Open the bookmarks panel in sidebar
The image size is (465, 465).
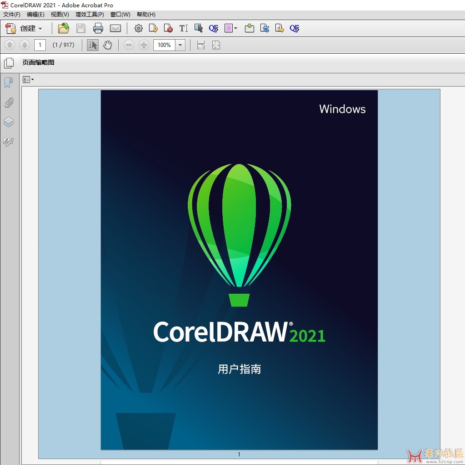[x=9, y=82]
